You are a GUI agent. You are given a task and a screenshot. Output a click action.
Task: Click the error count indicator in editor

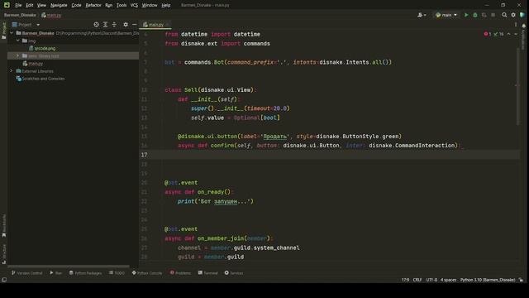(x=488, y=34)
